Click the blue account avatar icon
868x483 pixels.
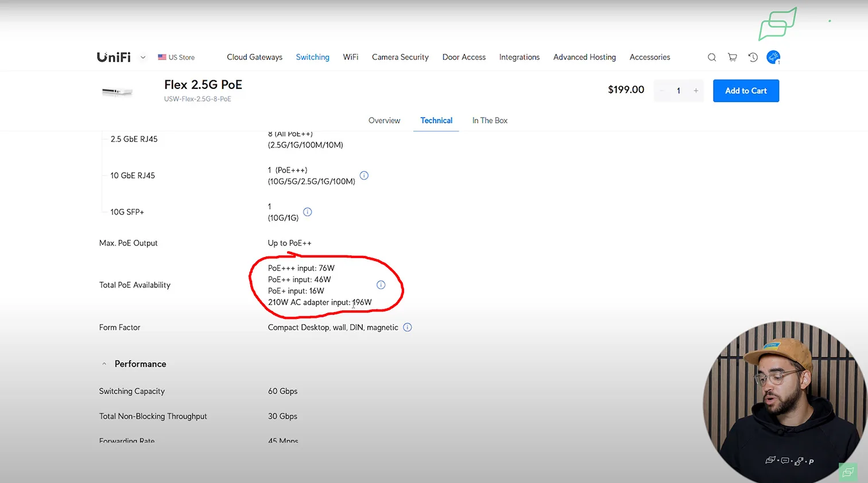773,57
